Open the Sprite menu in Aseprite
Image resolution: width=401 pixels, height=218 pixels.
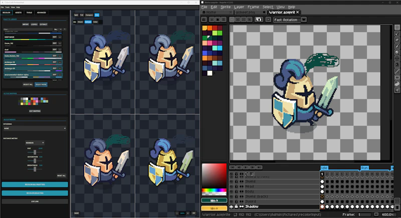click(225, 7)
